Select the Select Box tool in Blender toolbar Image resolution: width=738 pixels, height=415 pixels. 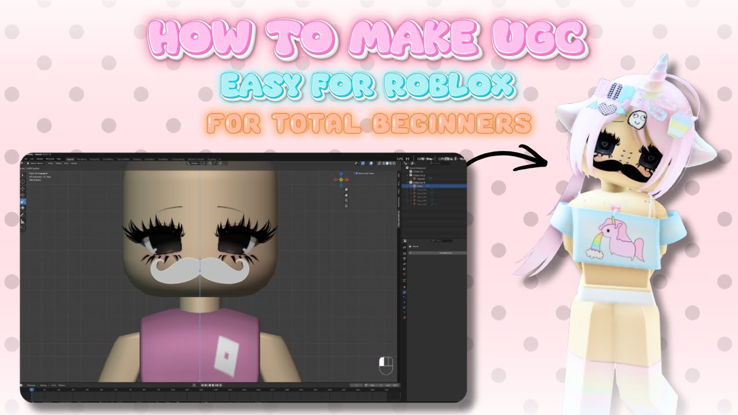click(22, 175)
